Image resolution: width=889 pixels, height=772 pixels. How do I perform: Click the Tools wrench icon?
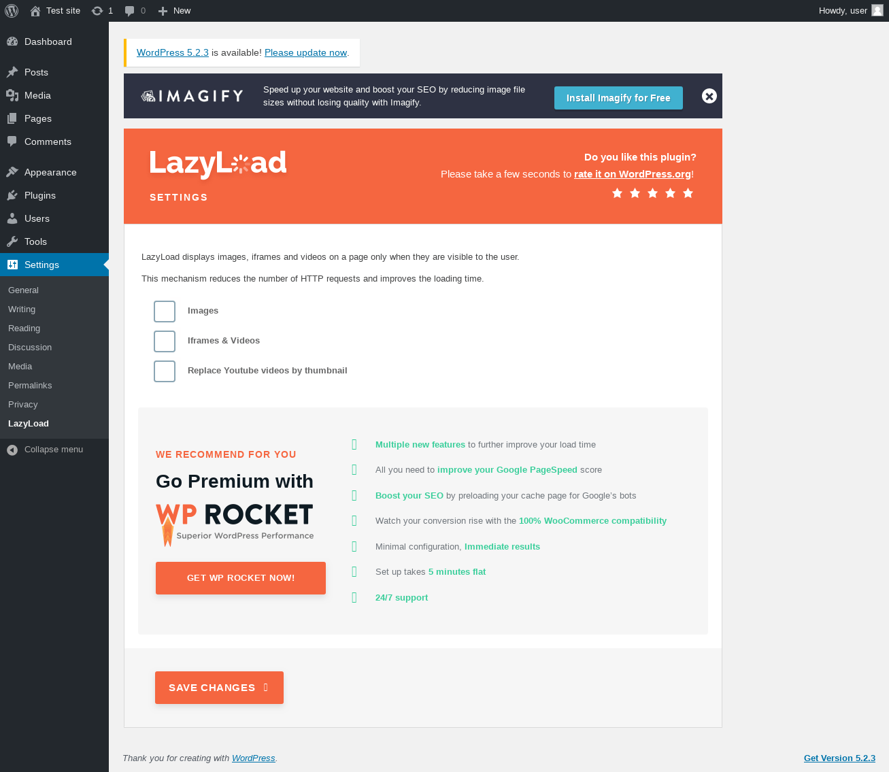pos(12,241)
